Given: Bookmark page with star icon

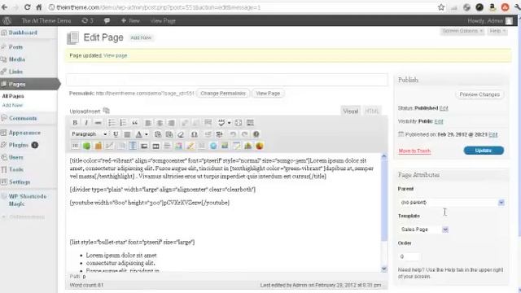Looking at the screenshot, I should 441,7.
